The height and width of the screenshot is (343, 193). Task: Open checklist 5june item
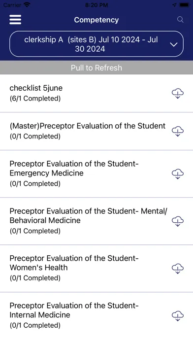[96, 94]
